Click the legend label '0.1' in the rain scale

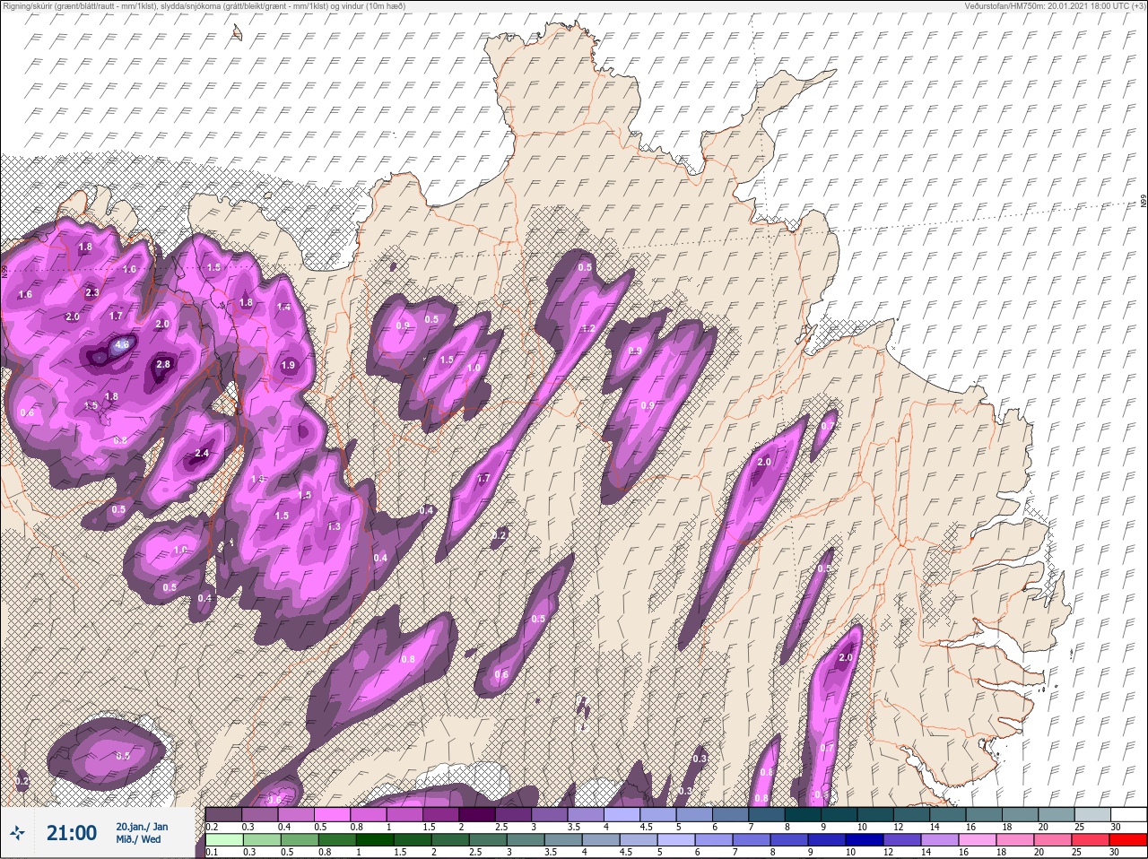coord(212,853)
